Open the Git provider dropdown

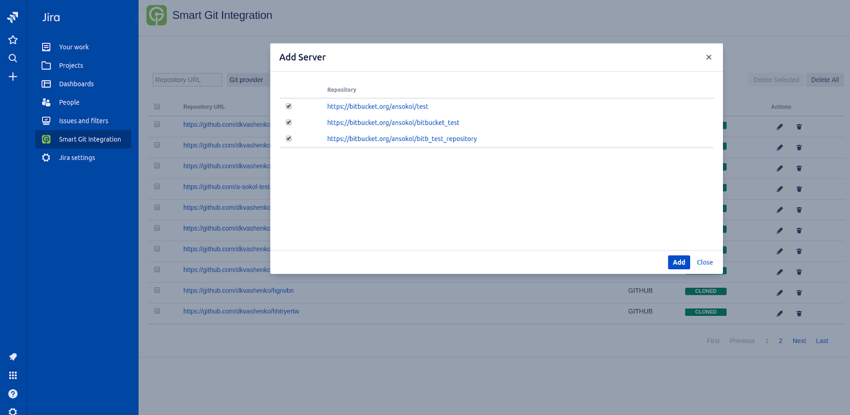pyautogui.click(x=248, y=80)
